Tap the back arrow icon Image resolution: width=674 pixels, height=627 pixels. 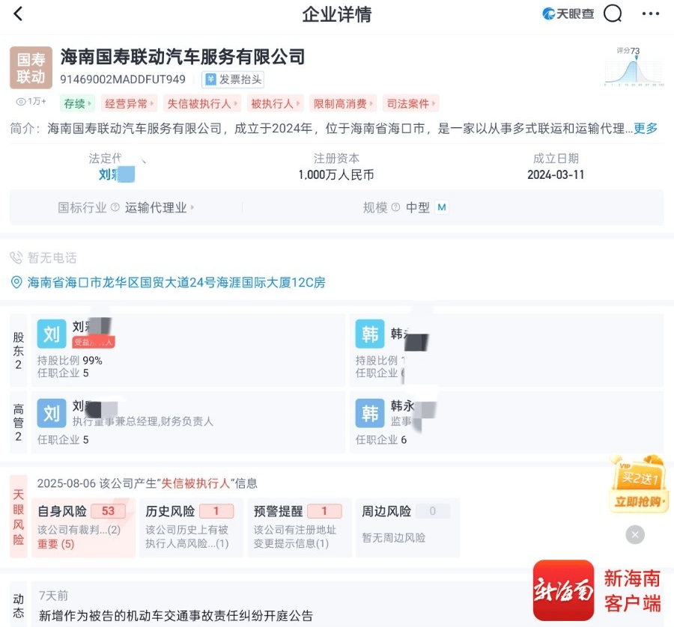(x=19, y=14)
